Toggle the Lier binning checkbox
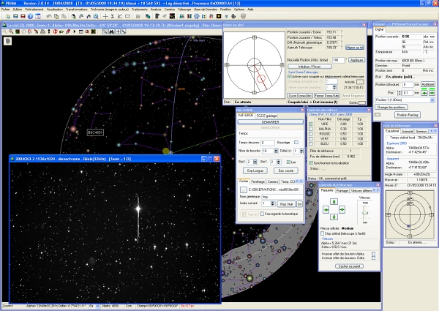439x311 pixels. 288,162
